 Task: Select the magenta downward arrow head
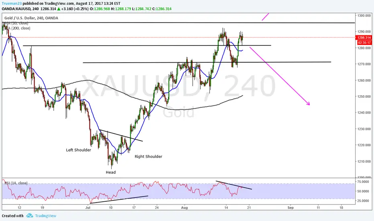(308, 103)
